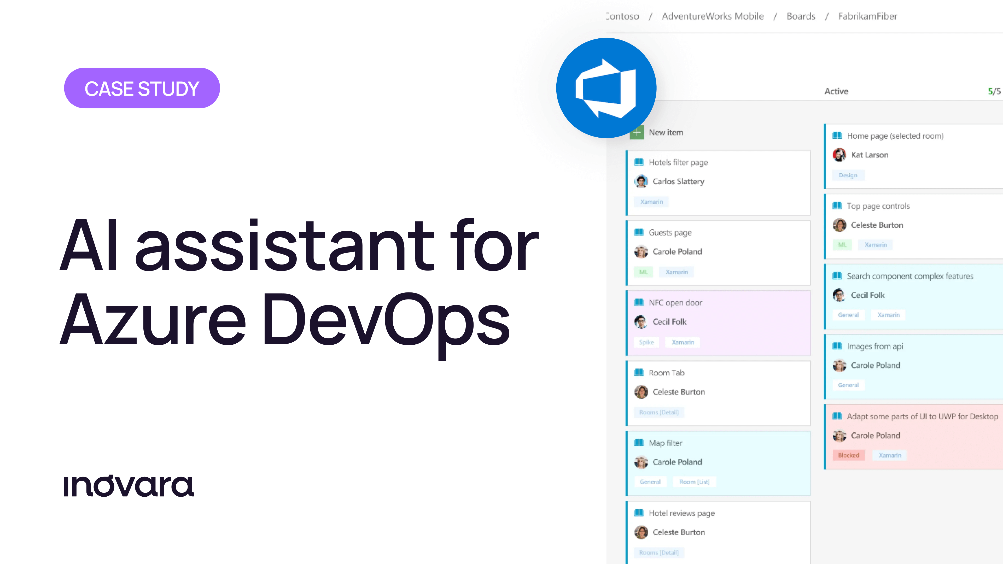This screenshot has height=564, width=1003.
Task: Click the Room [List] tag
Action: (694, 482)
